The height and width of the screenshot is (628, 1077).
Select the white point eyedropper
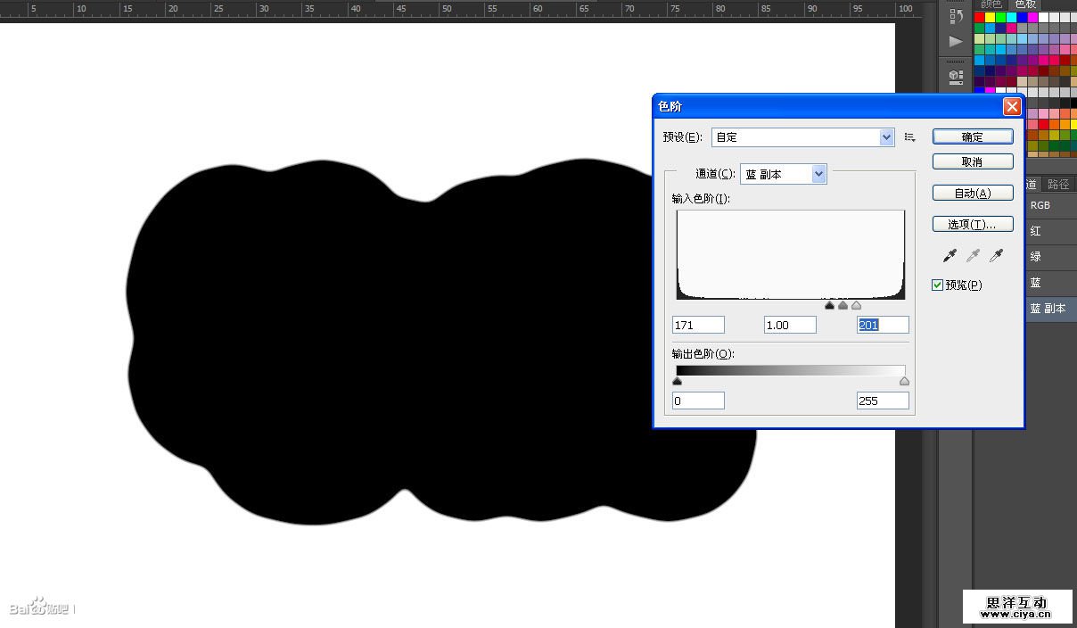(x=997, y=256)
